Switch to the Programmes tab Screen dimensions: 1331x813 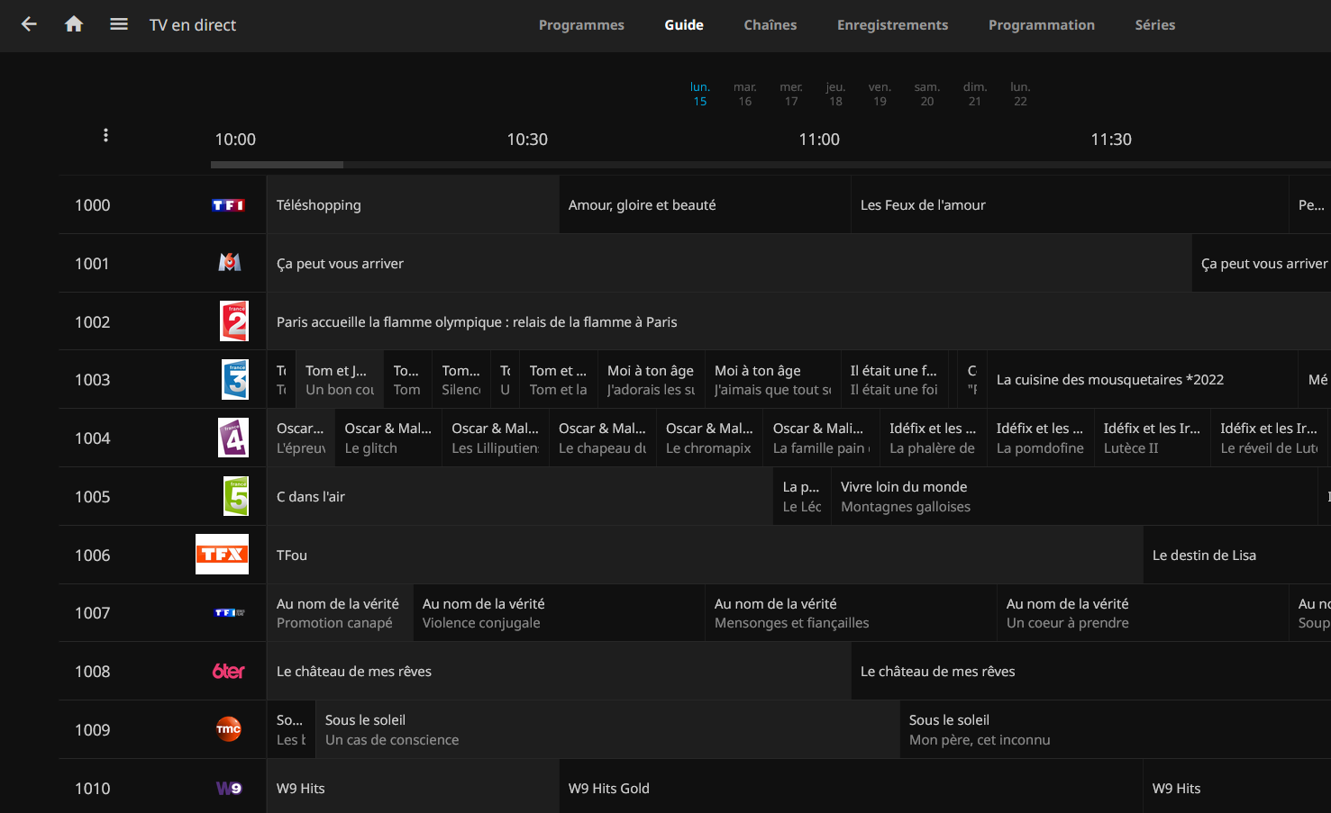[x=581, y=25]
